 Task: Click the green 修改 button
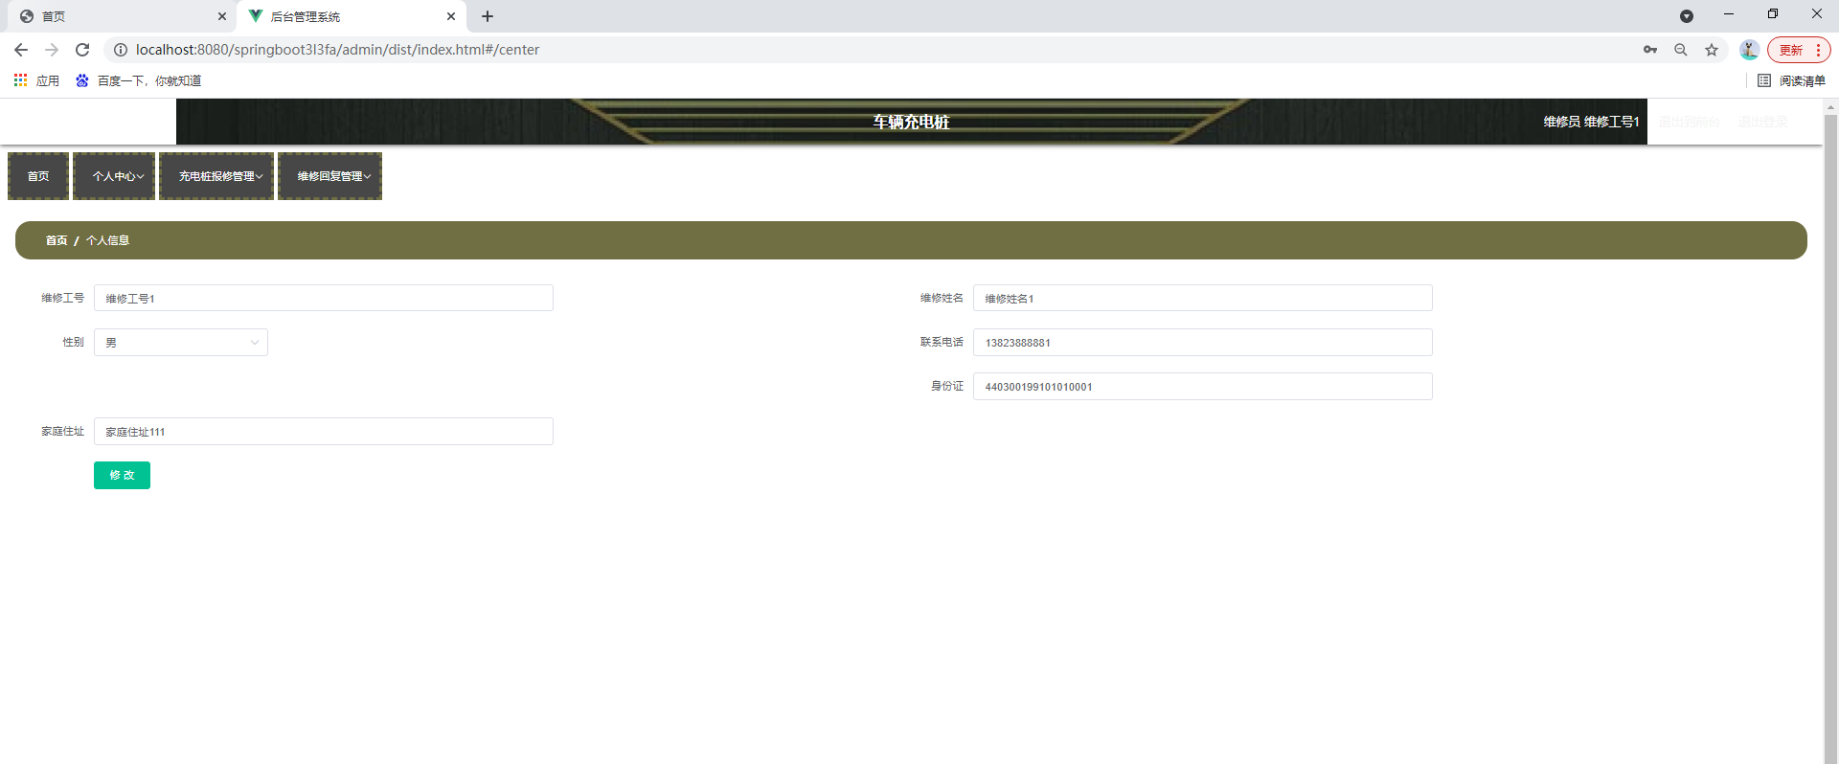pos(122,475)
